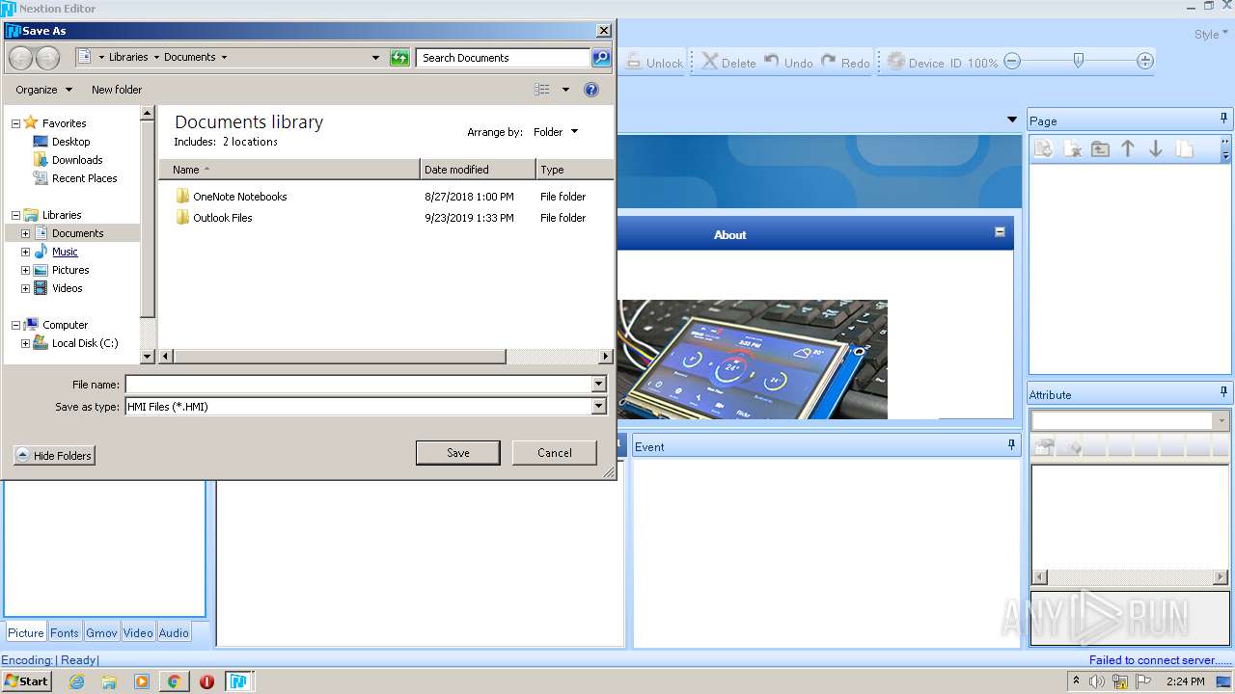Switch to the Audio tab
1235x694 pixels.
coord(174,632)
